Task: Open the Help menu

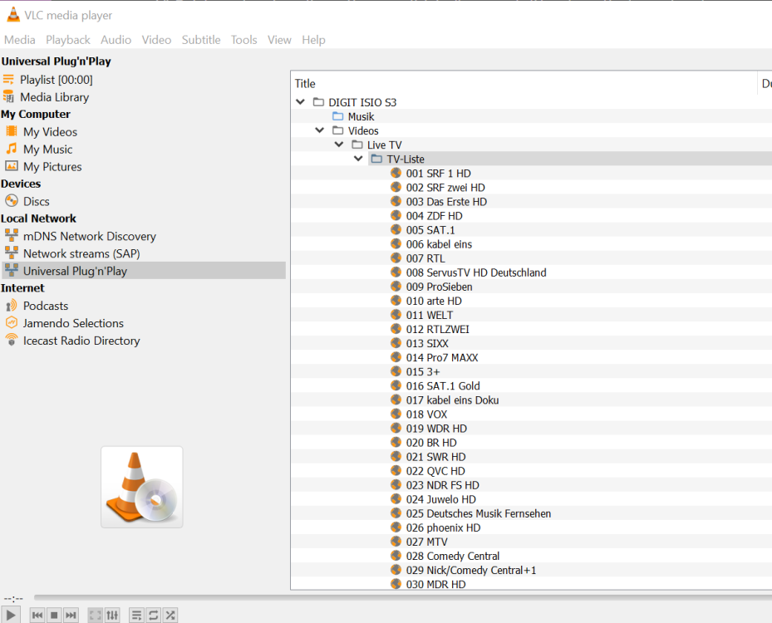Action: [313, 40]
